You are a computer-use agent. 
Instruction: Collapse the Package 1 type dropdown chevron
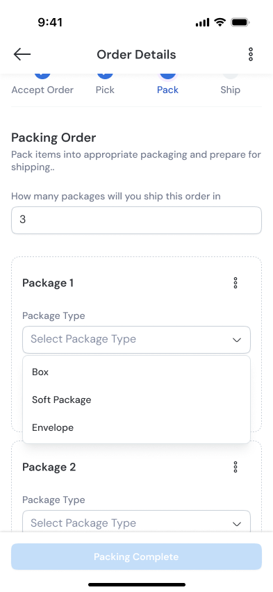237,340
